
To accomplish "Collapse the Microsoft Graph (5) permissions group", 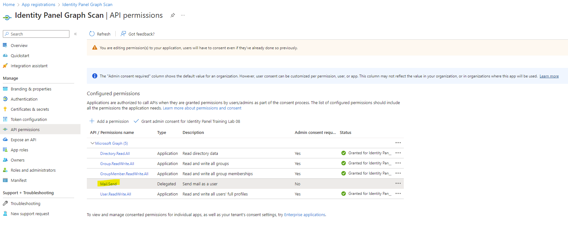I will [x=92, y=143].
